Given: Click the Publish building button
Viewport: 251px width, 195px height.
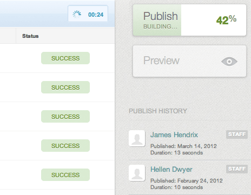Looking at the screenshot, I should pyautogui.click(x=189, y=20).
